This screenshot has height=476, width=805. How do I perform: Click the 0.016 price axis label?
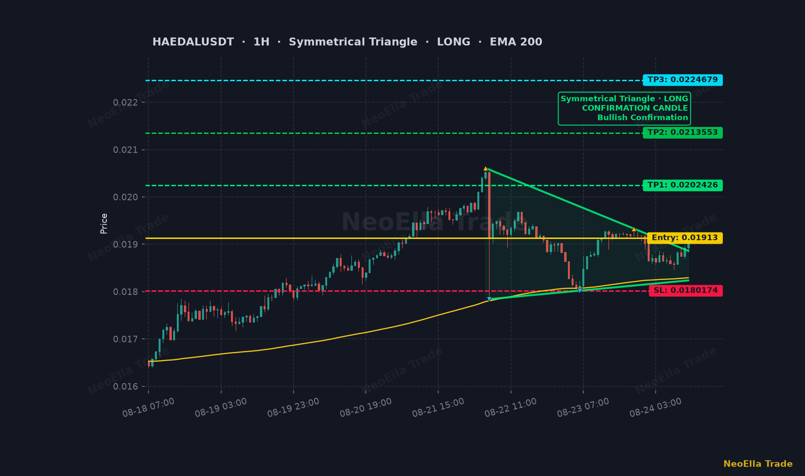pyautogui.click(x=126, y=386)
